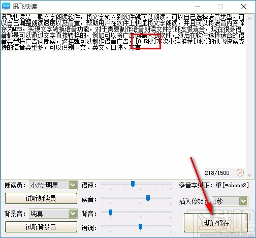
Task: Click the 重[=chong2] polyphone example text
Action: pos(232,185)
